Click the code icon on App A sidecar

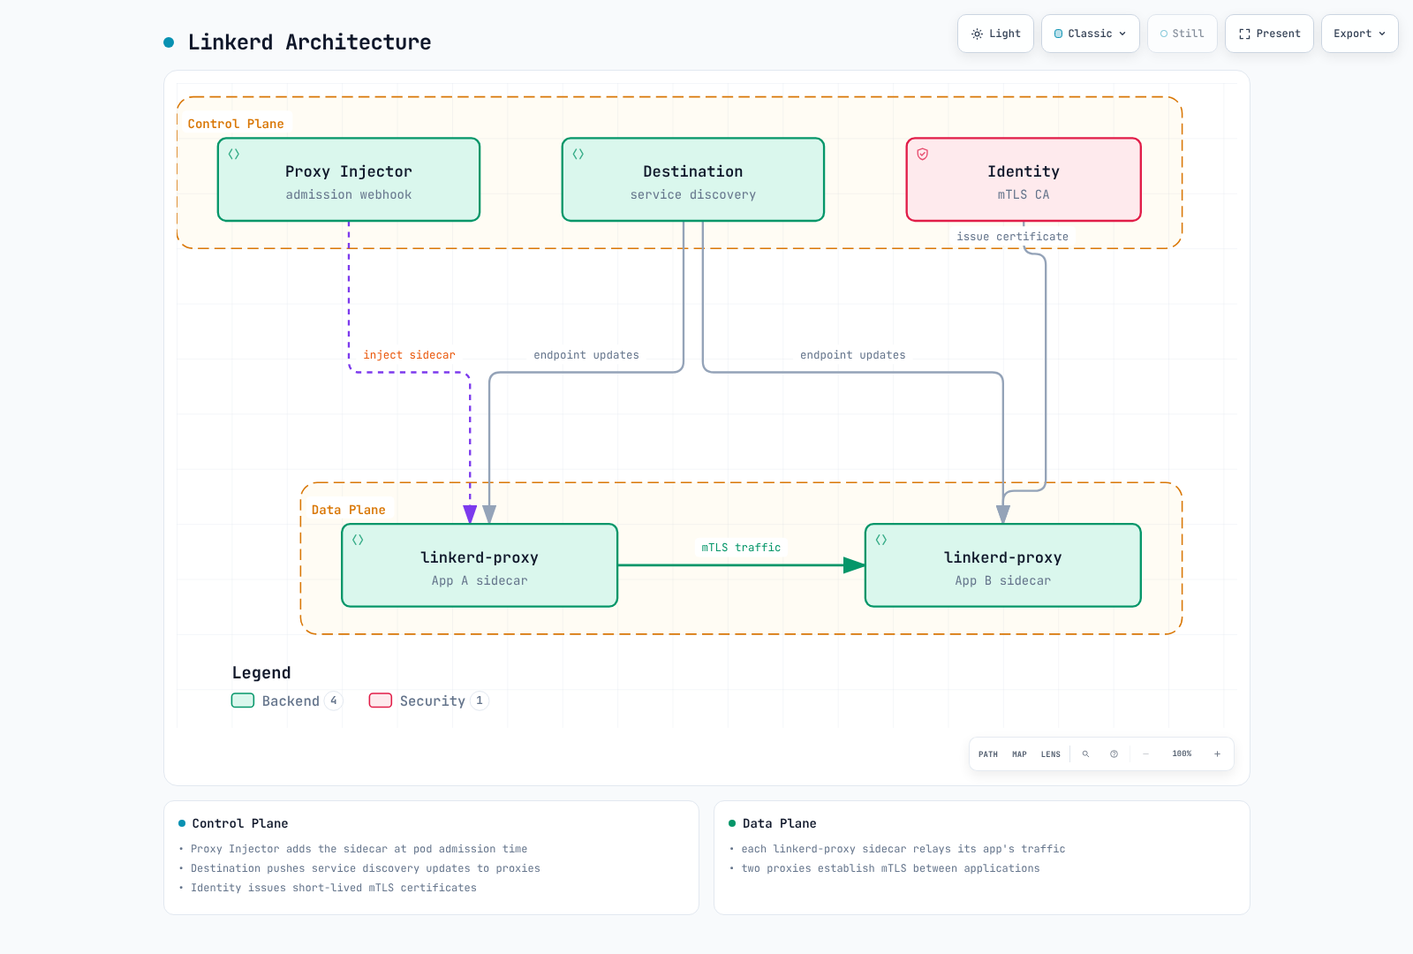point(358,540)
